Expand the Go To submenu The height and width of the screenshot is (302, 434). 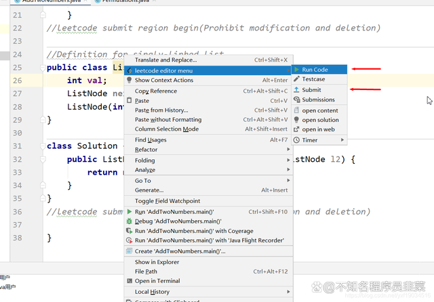coord(288,180)
